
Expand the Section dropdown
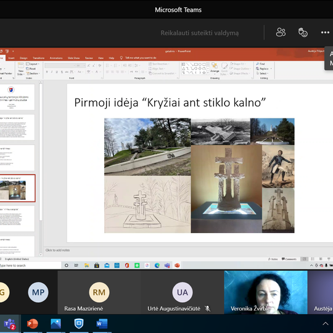(x=33, y=73)
